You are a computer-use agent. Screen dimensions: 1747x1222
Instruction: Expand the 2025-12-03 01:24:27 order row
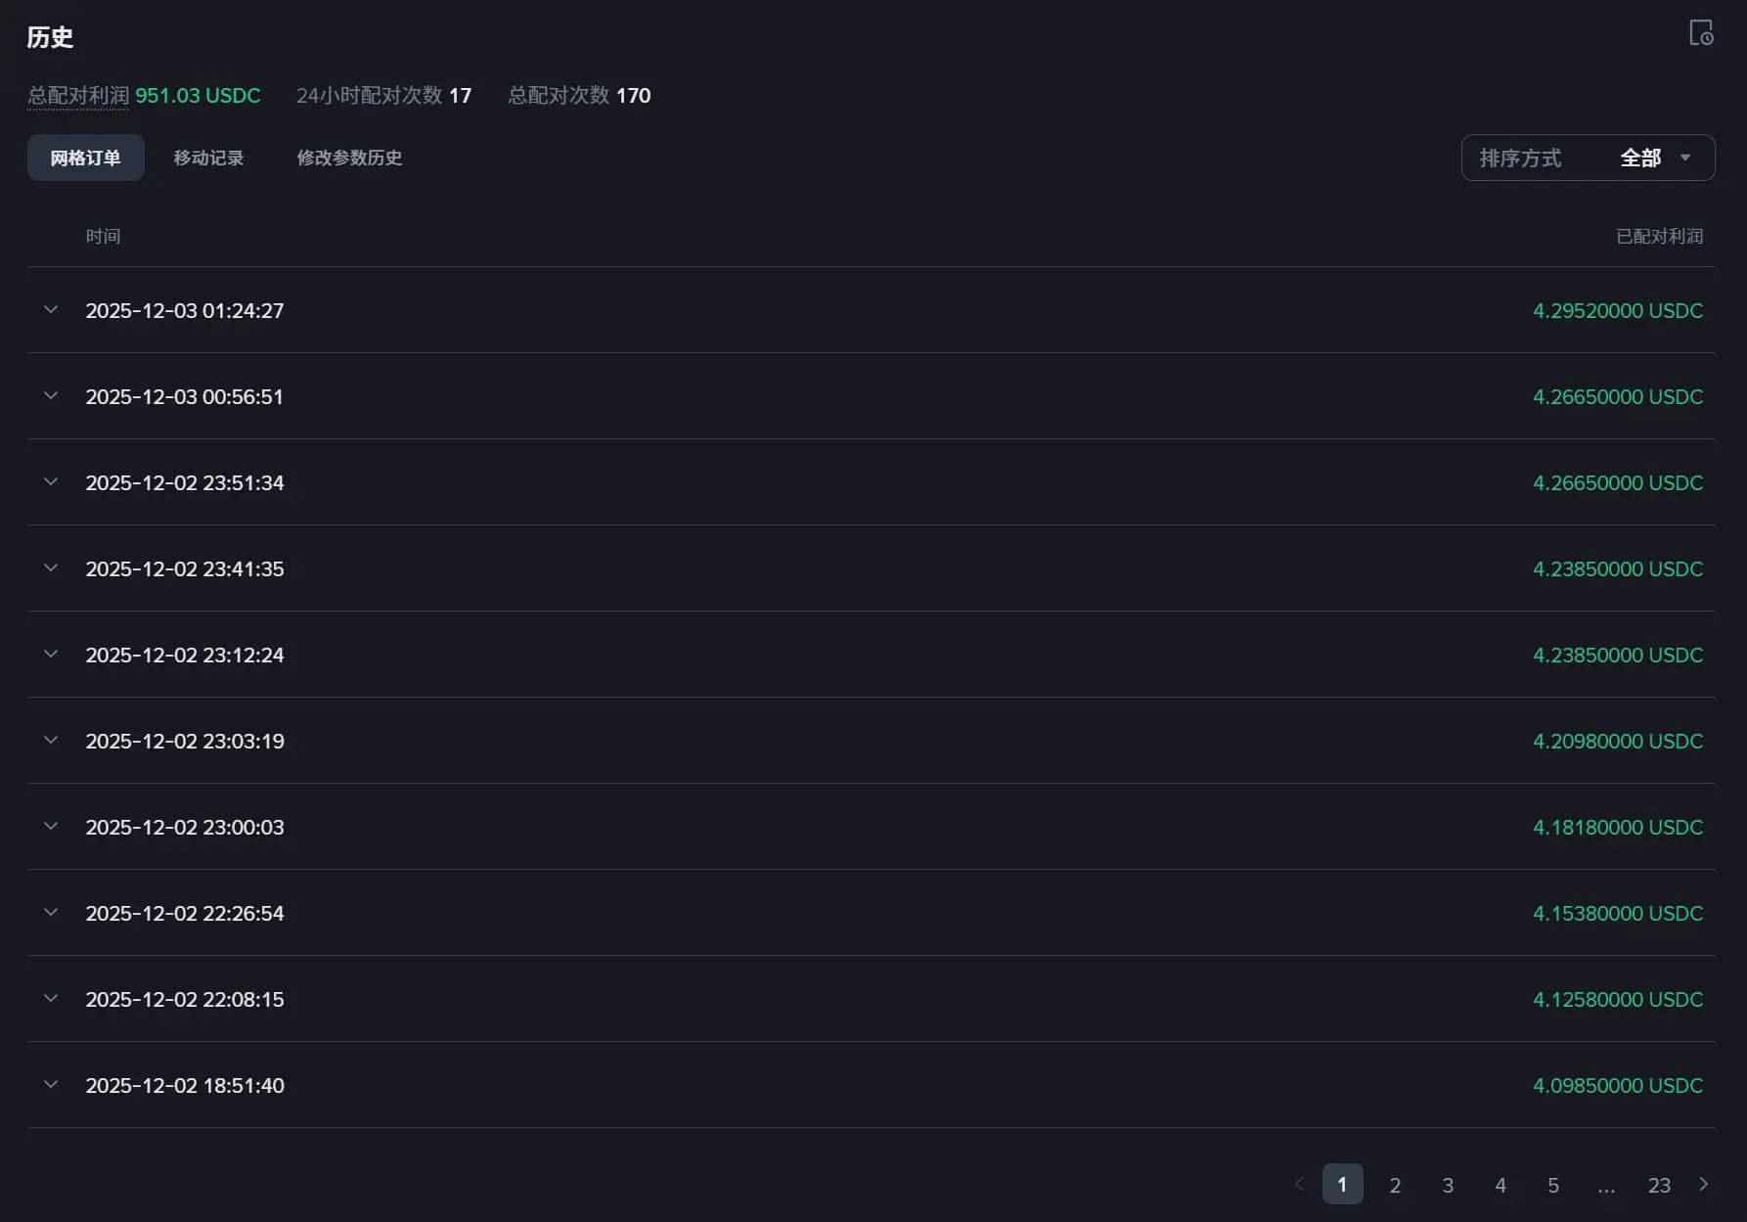tap(51, 310)
